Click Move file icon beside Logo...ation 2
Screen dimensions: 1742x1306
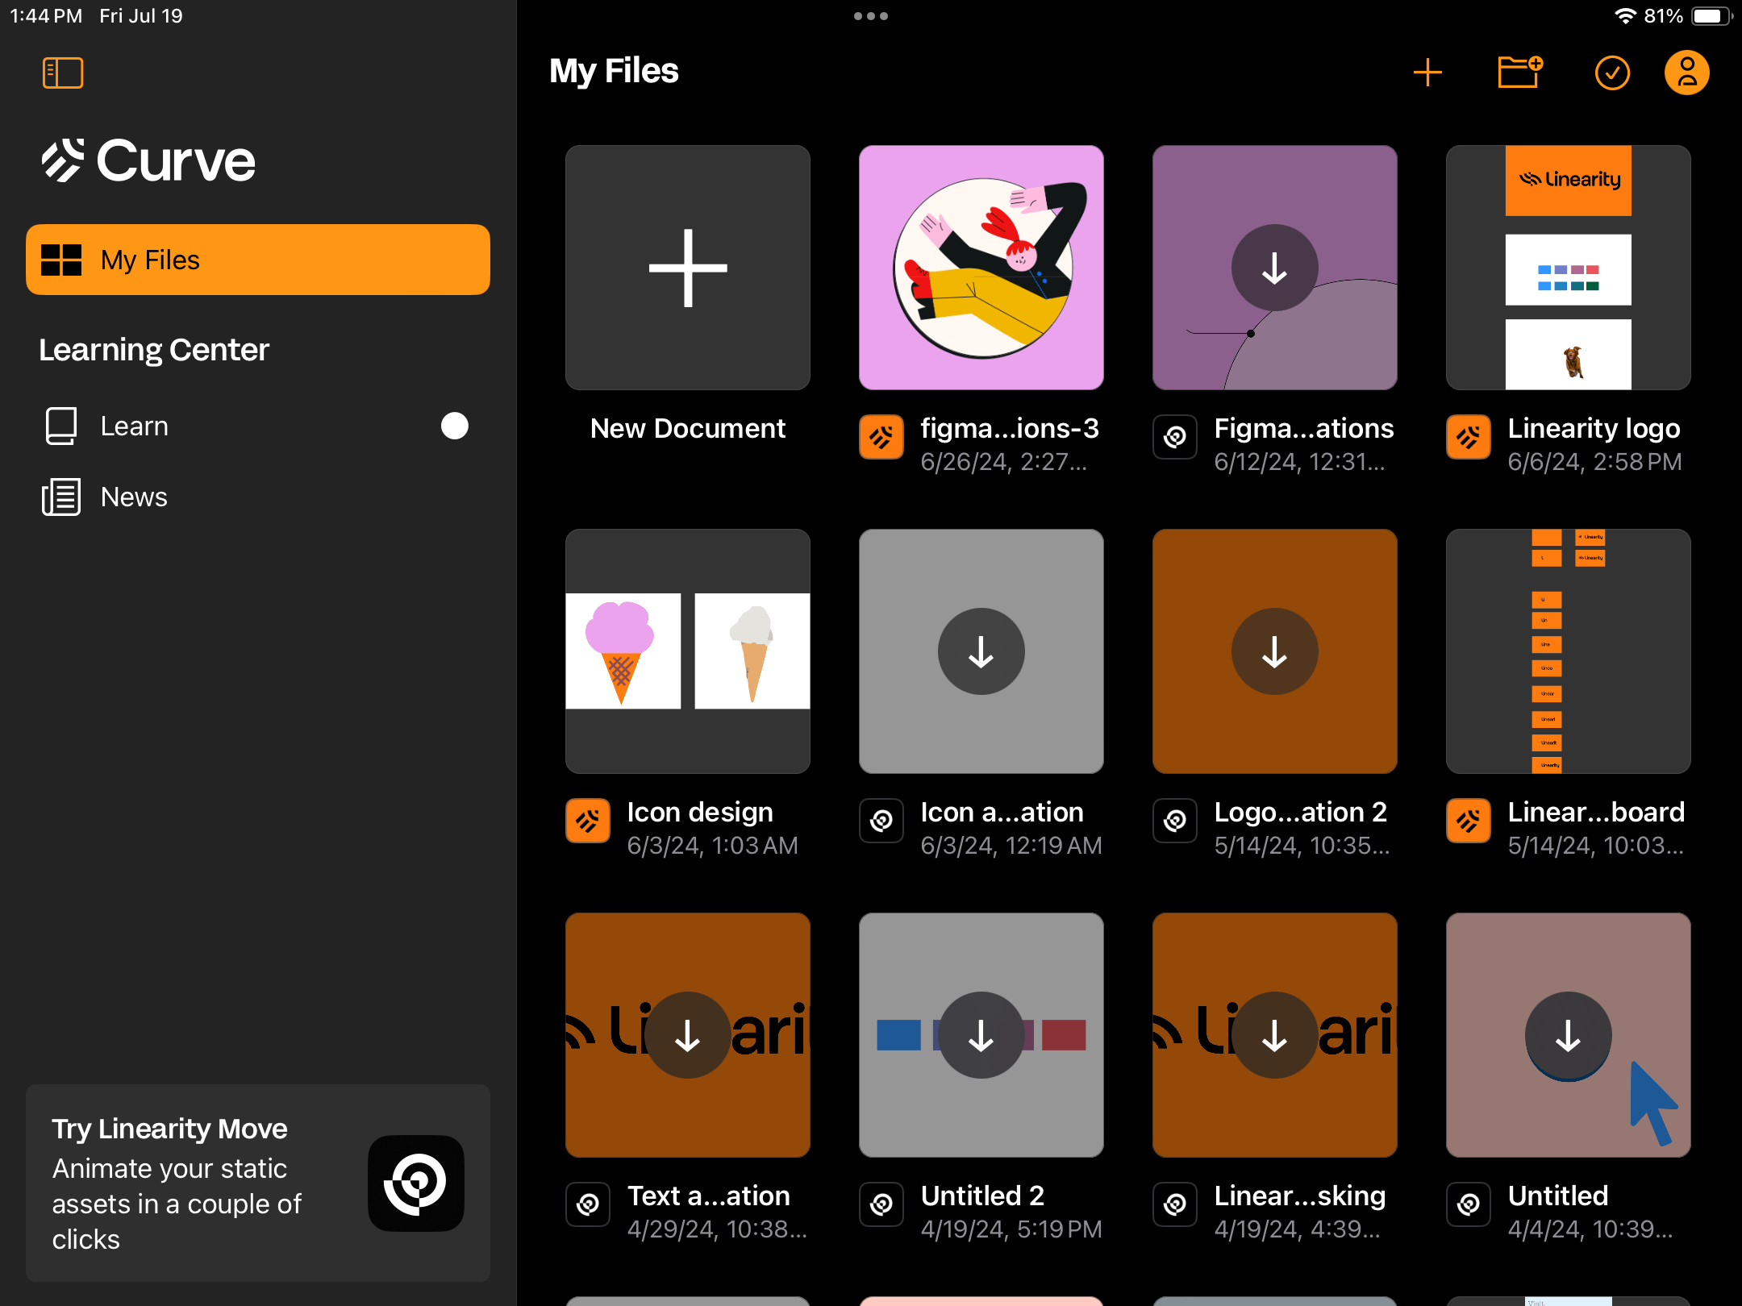1175,821
